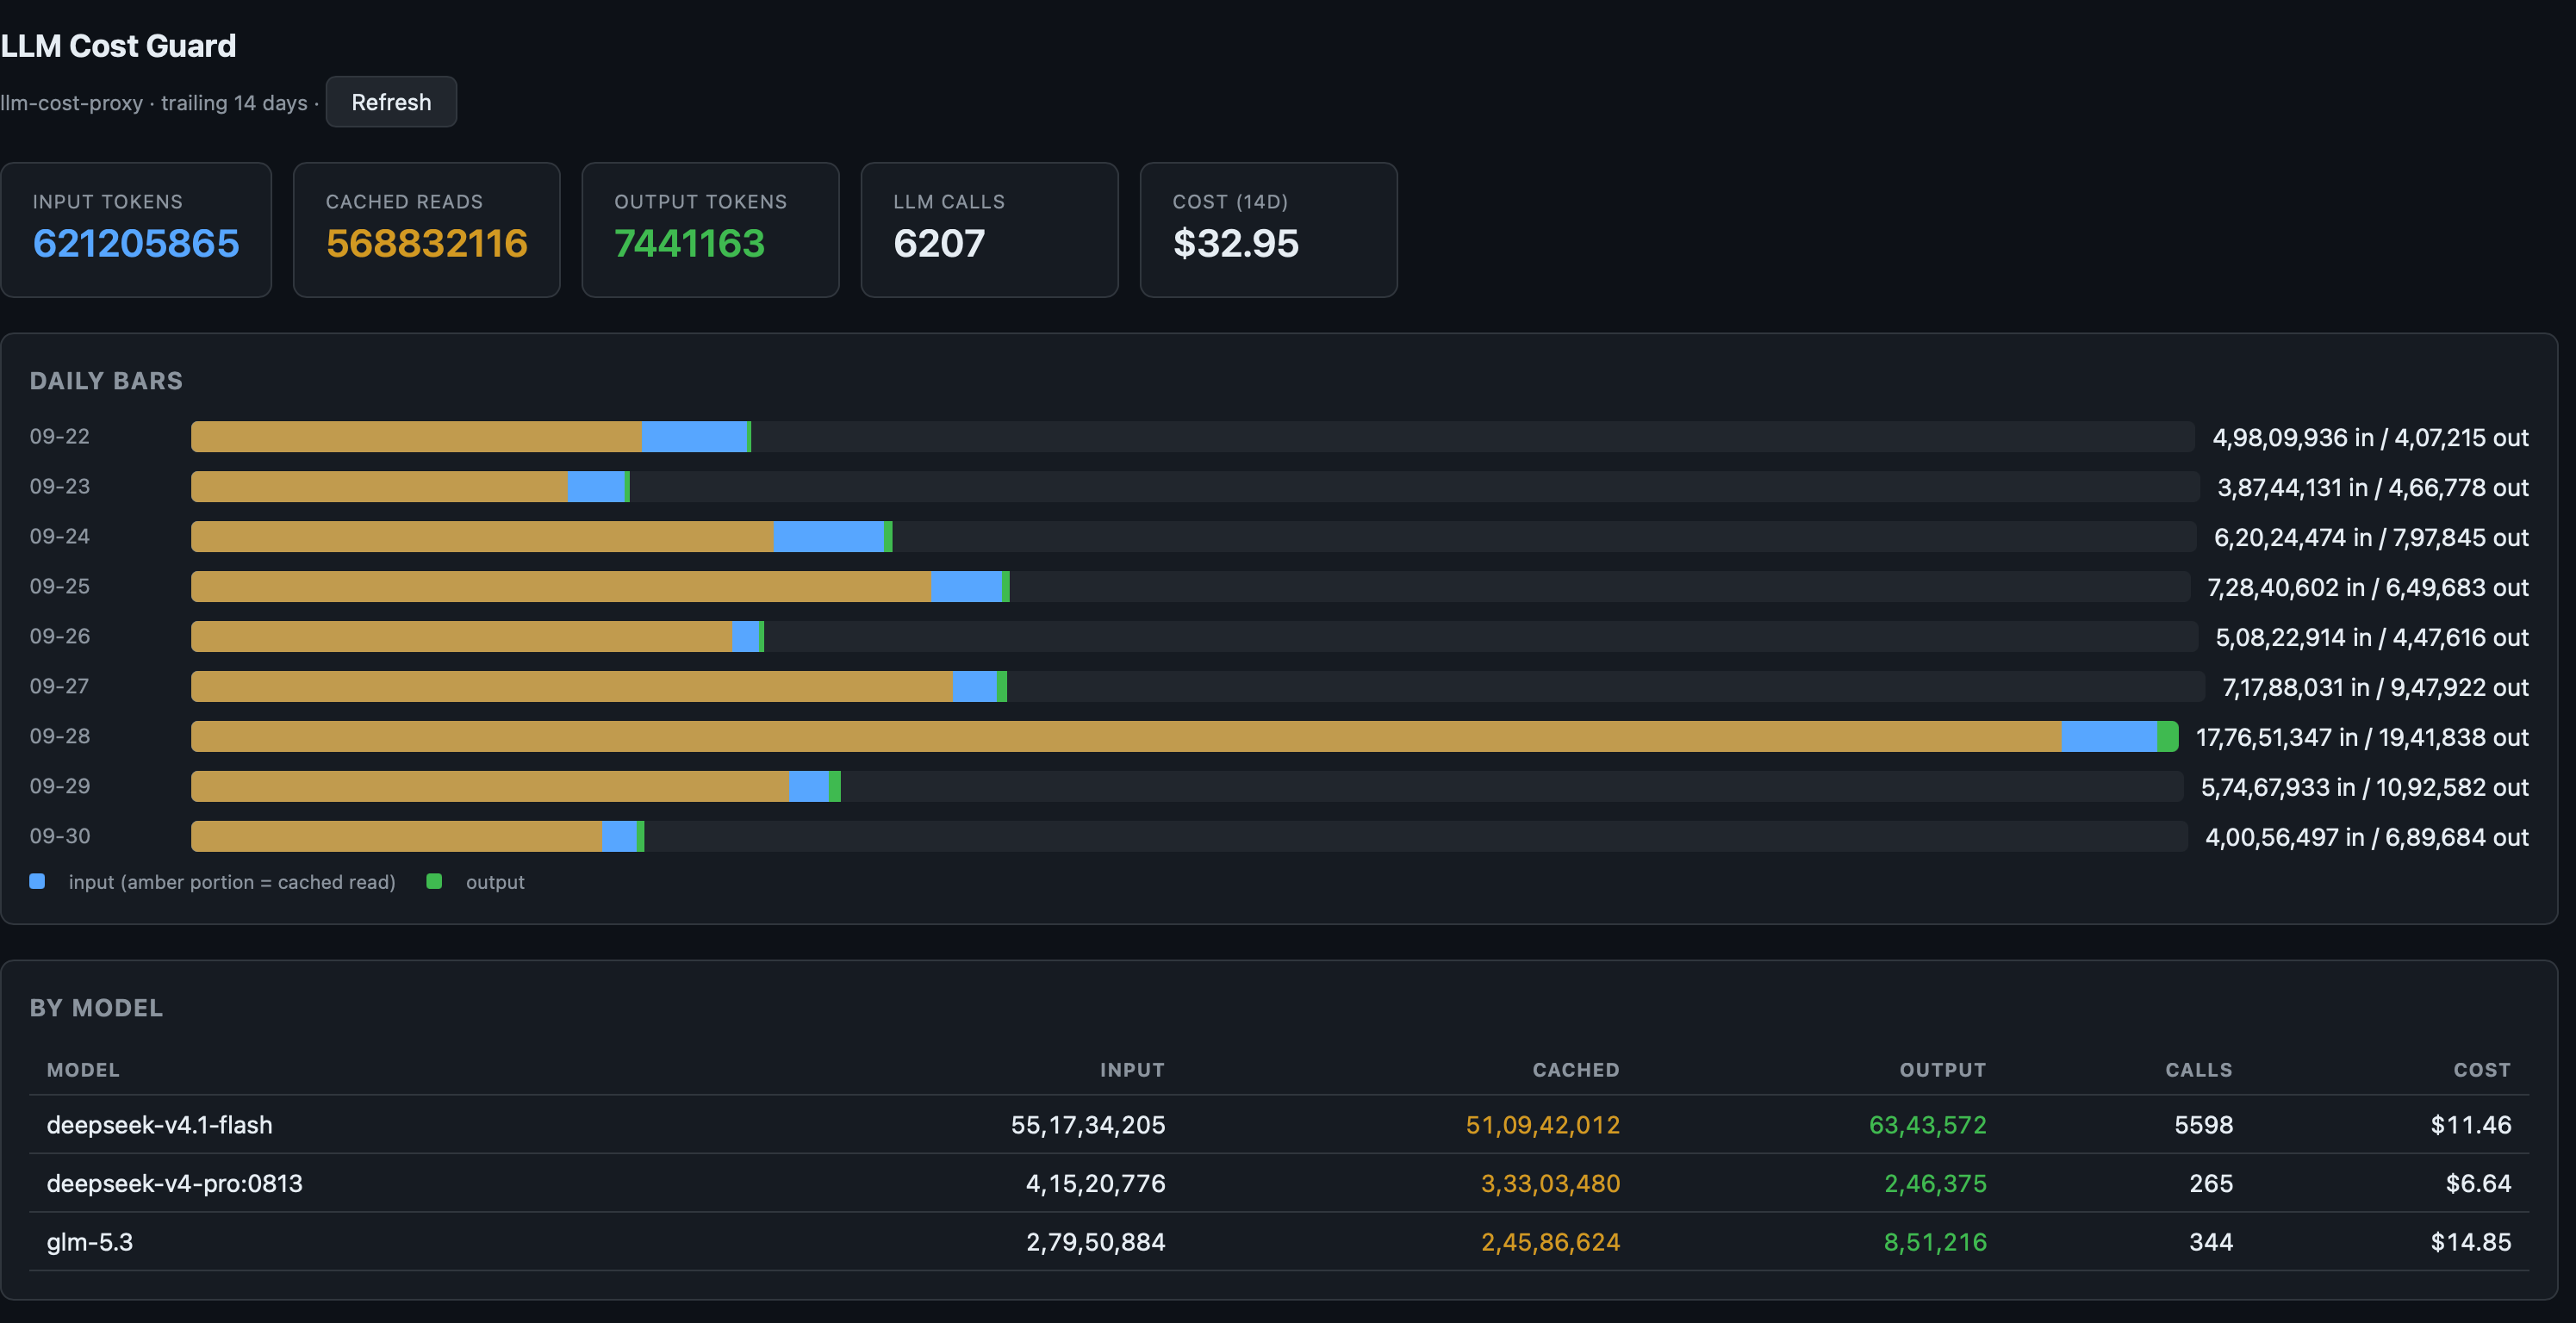Click the DAILY BARS section heading
This screenshot has width=2576, height=1323.
pos(106,381)
